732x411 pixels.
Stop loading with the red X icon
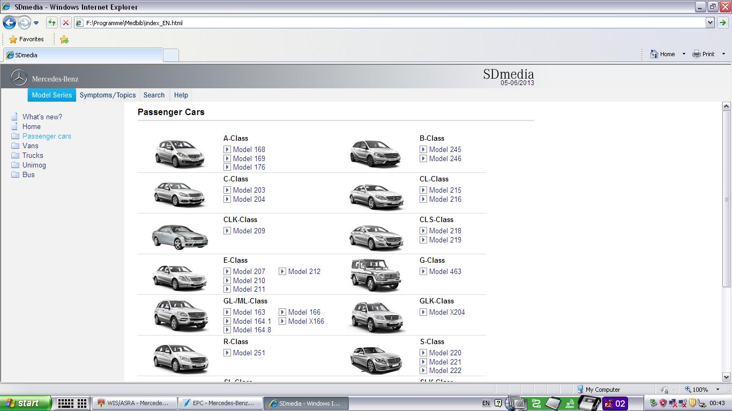(65, 22)
